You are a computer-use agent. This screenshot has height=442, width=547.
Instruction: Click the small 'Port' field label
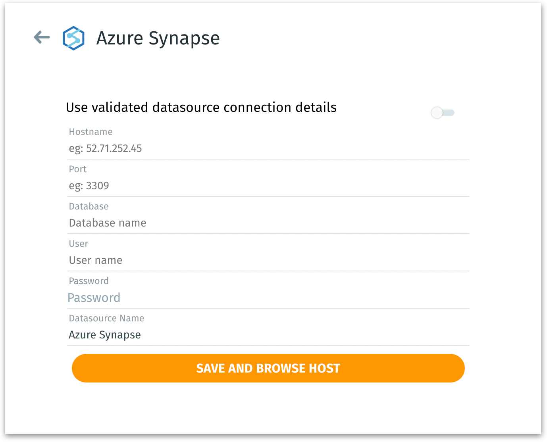click(78, 169)
